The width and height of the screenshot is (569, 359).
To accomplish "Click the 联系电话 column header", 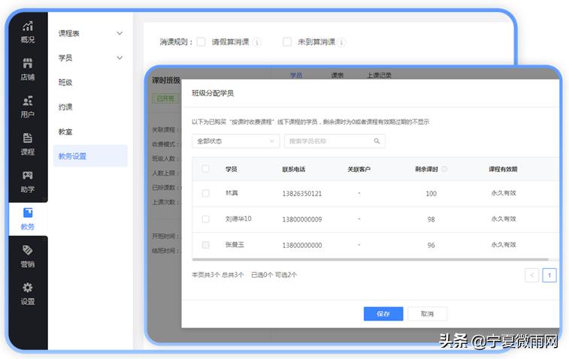I will (294, 169).
